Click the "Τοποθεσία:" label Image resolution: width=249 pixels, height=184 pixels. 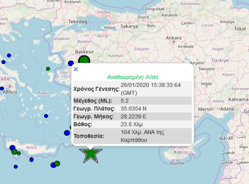[x=89, y=136]
